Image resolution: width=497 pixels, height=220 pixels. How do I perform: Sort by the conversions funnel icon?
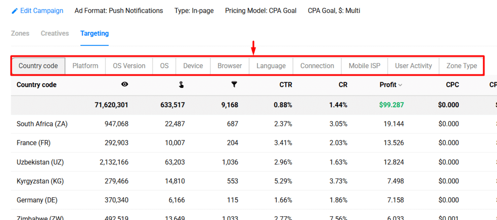pos(234,85)
